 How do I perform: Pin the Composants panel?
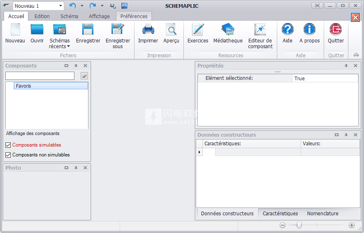(76, 66)
